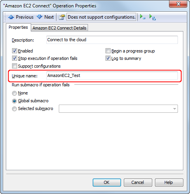The height and width of the screenshot is (194, 190).
Task: Choose the Global submacro radio button
Action: [x=14, y=101]
